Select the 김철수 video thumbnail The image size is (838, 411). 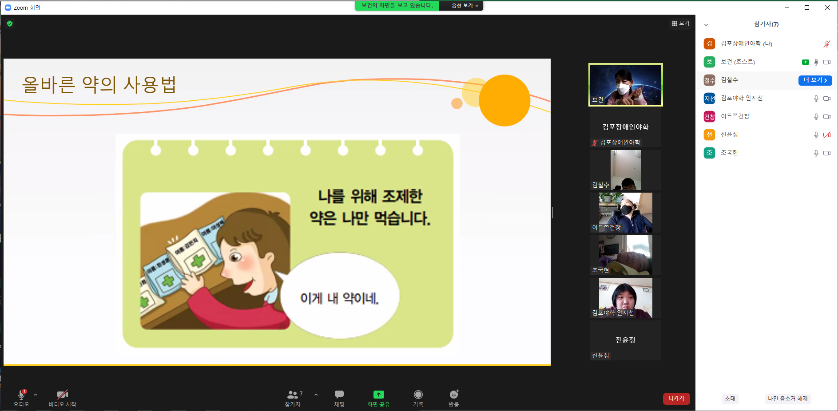[x=626, y=170]
